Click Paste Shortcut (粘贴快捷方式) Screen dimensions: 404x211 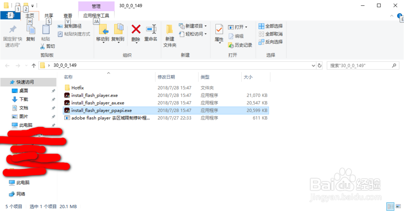[74, 34]
